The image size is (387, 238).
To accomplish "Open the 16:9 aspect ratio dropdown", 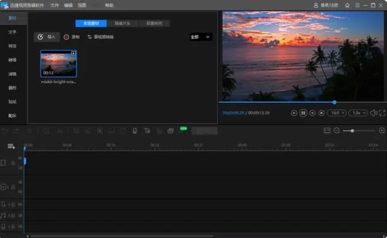I will coord(337,113).
